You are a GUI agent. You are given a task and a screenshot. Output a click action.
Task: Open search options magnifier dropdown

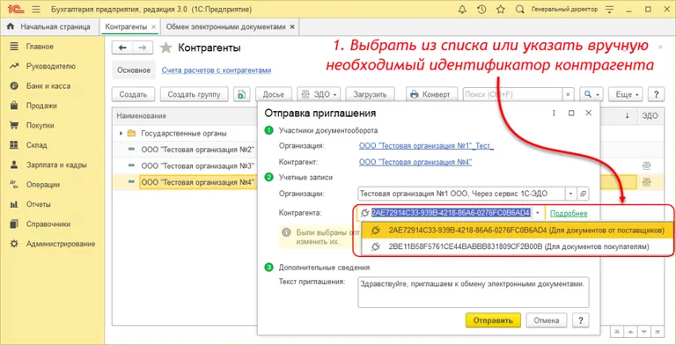591,94
